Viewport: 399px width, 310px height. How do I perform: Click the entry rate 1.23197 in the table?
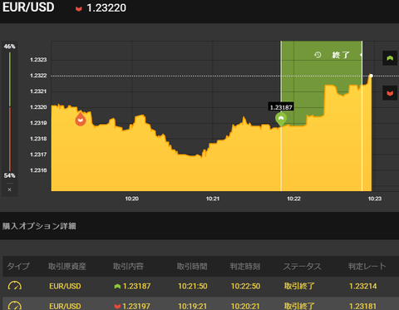(136, 306)
